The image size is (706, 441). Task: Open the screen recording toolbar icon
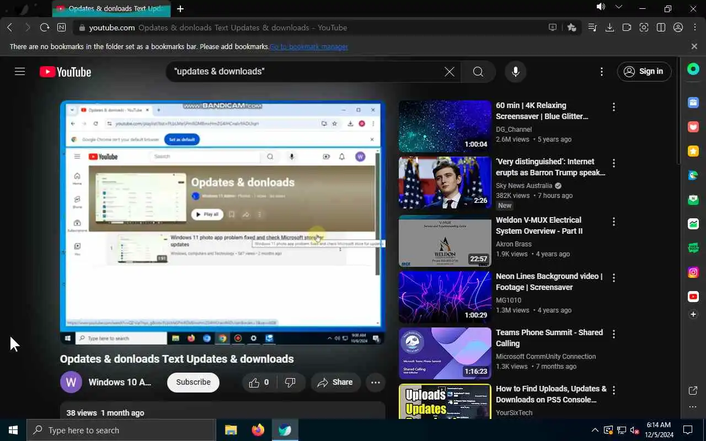(627, 28)
